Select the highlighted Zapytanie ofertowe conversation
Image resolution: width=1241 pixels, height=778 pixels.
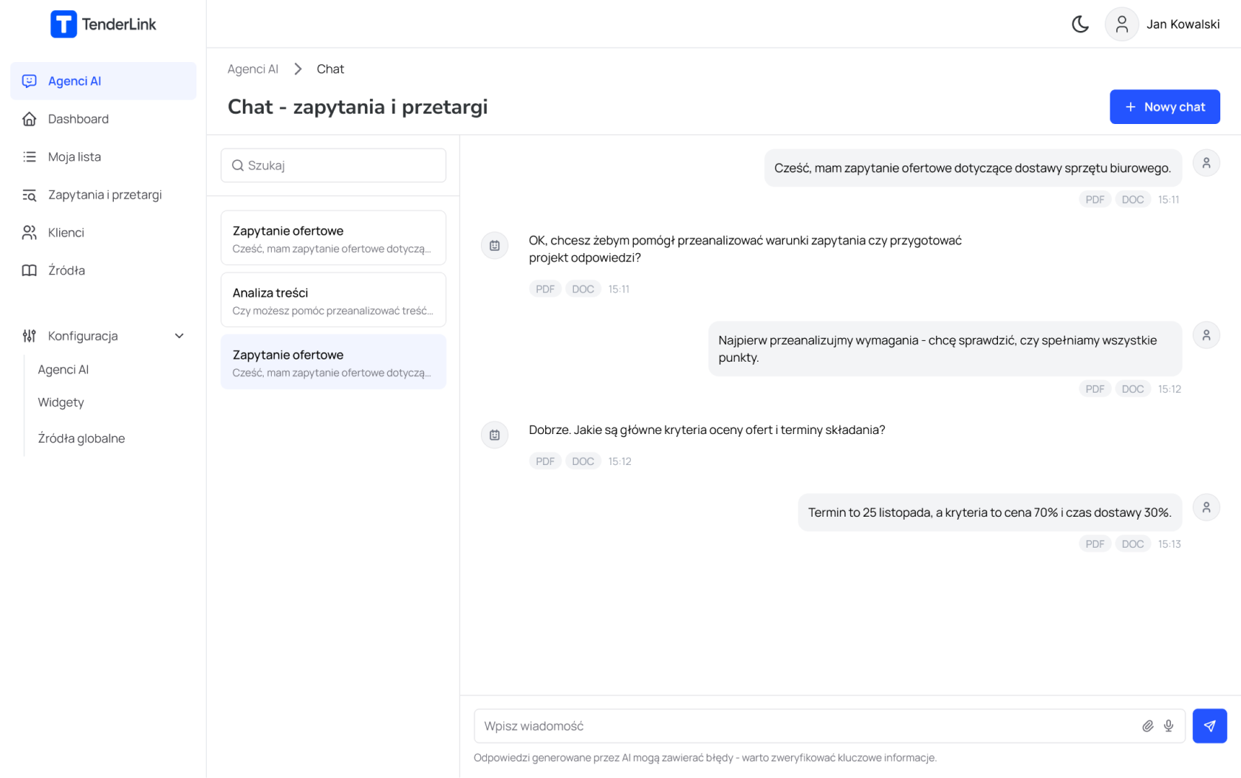pyautogui.click(x=333, y=362)
